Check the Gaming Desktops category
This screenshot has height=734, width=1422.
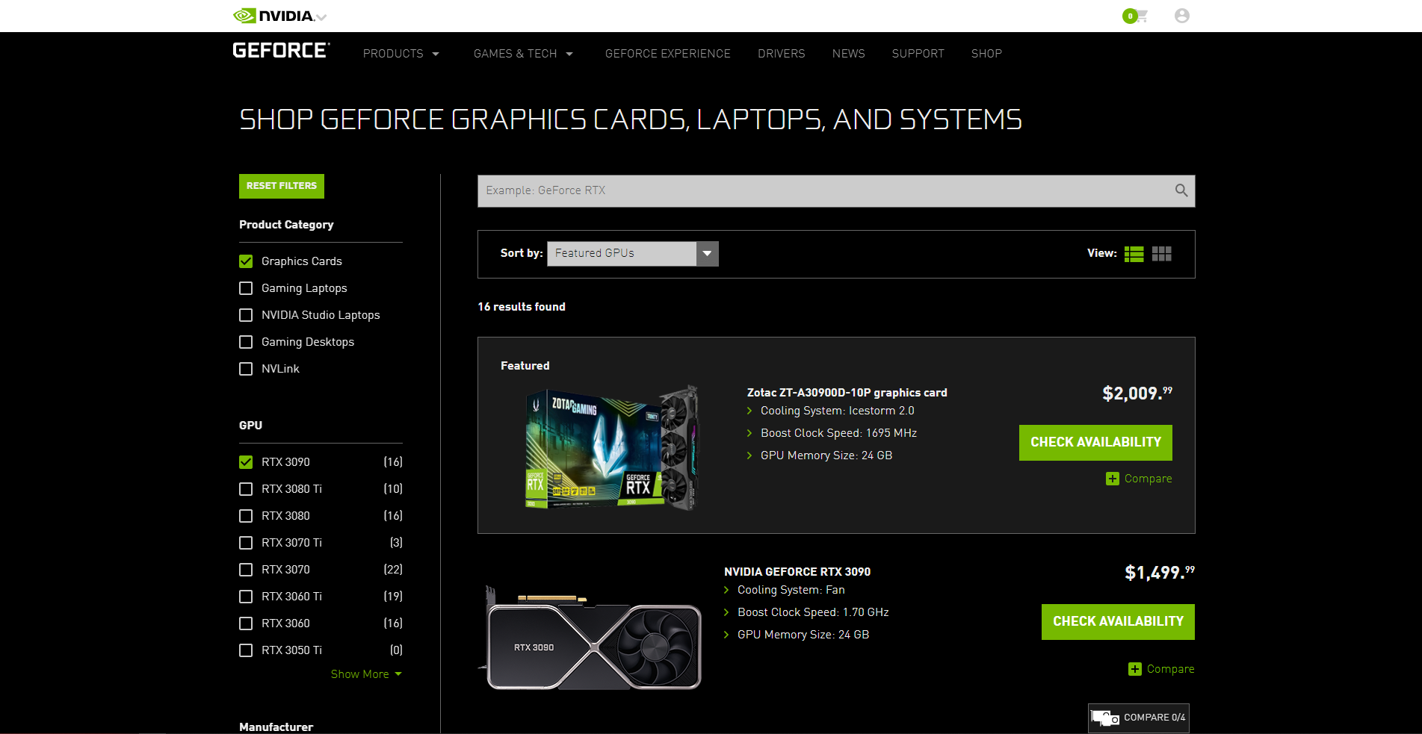coord(246,342)
